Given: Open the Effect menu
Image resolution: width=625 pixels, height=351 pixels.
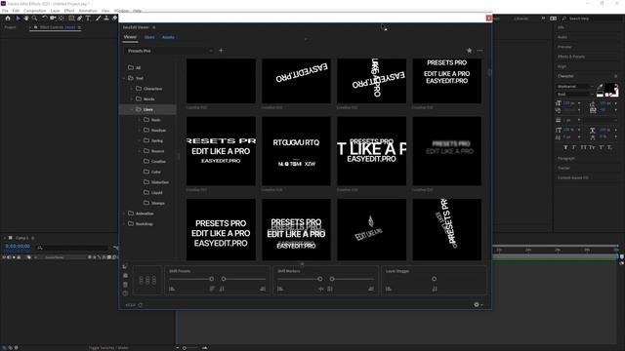Looking at the screenshot, I should pos(69,11).
